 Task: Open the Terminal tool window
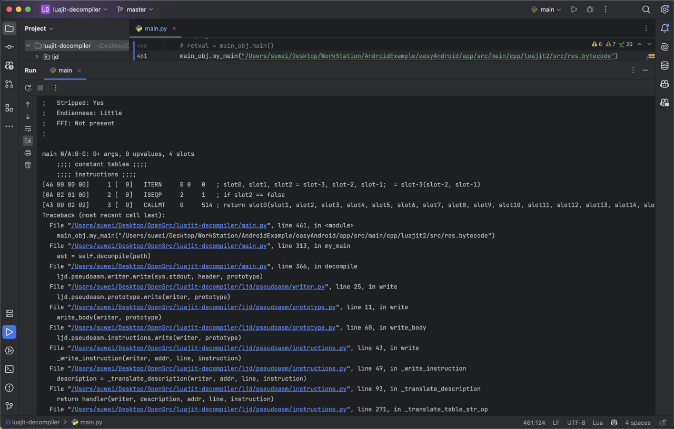pyautogui.click(x=9, y=369)
